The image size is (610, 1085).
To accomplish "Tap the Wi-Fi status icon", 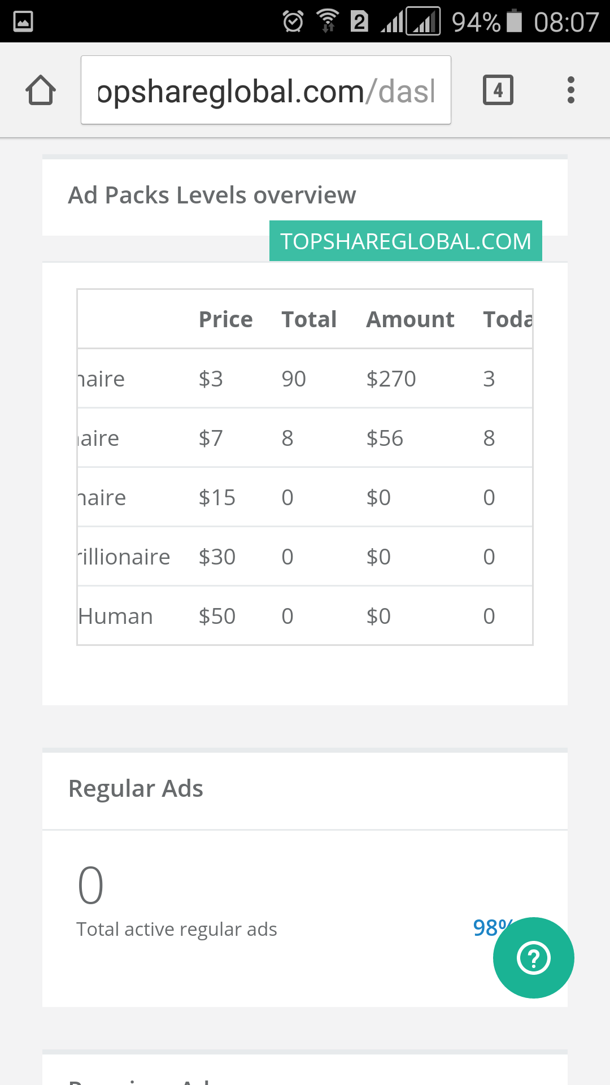I will 328,22.
